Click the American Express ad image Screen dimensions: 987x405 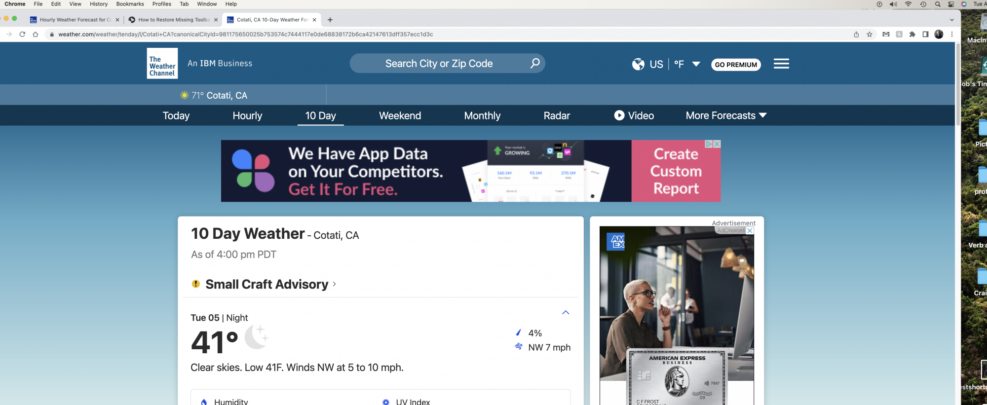(x=677, y=316)
